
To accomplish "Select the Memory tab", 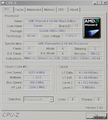I will coord(49,10).
